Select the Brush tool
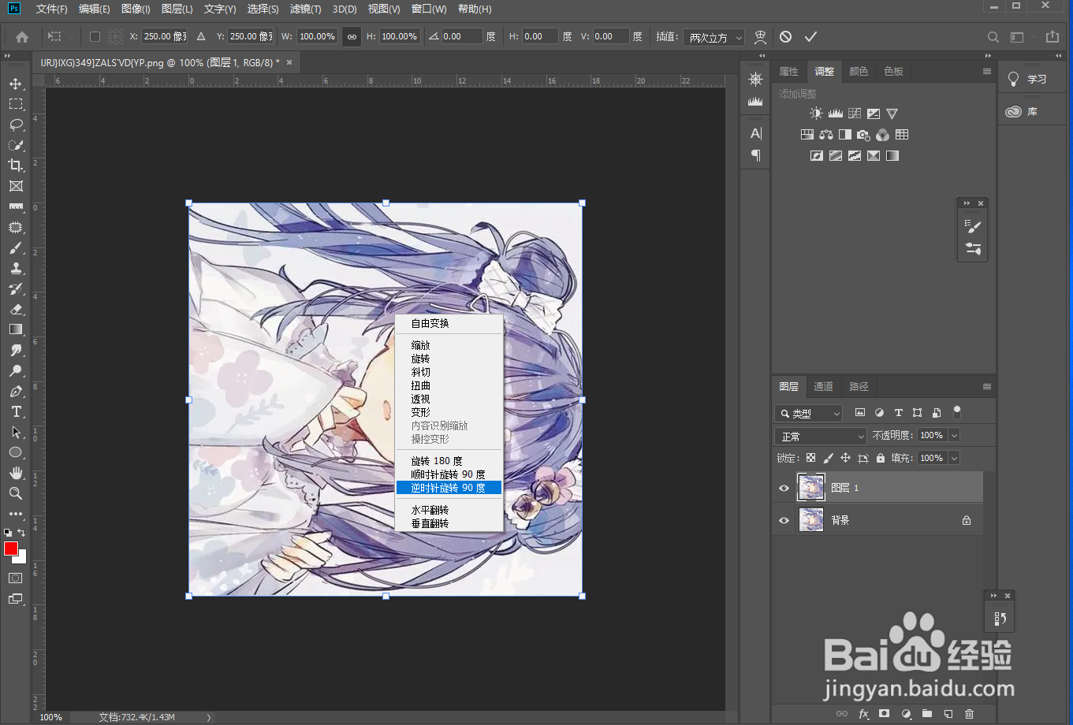 point(16,247)
